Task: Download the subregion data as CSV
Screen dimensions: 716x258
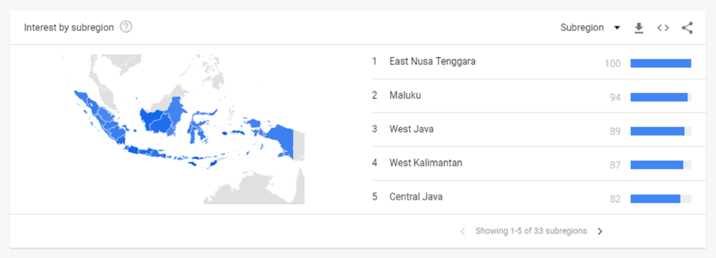Action: (639, 28)
